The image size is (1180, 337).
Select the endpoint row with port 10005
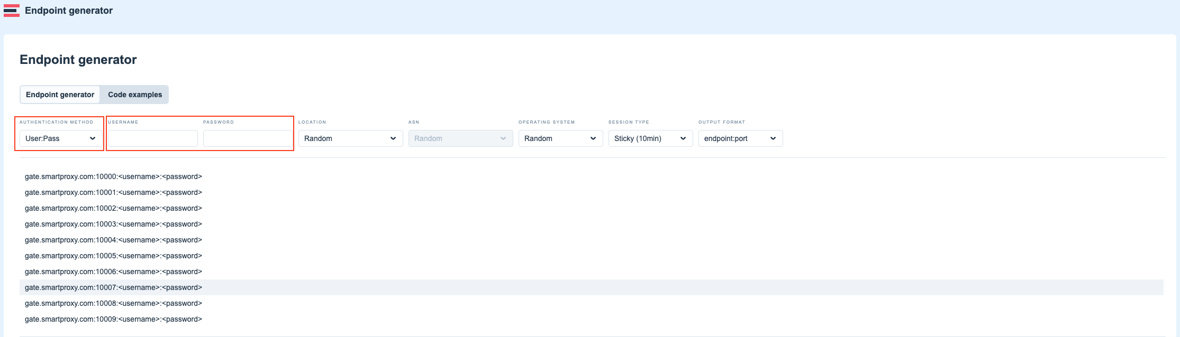pos(592,256)
